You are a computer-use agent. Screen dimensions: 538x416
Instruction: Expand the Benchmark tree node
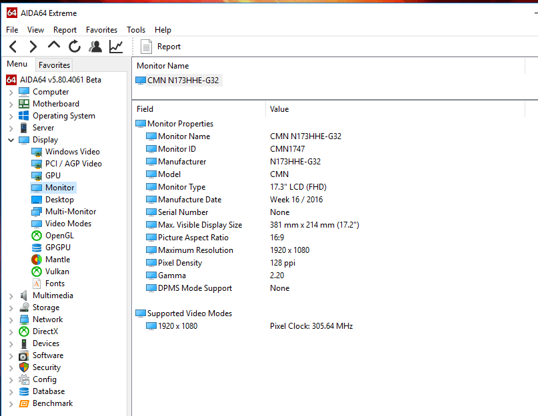click(x=11, y=404)
